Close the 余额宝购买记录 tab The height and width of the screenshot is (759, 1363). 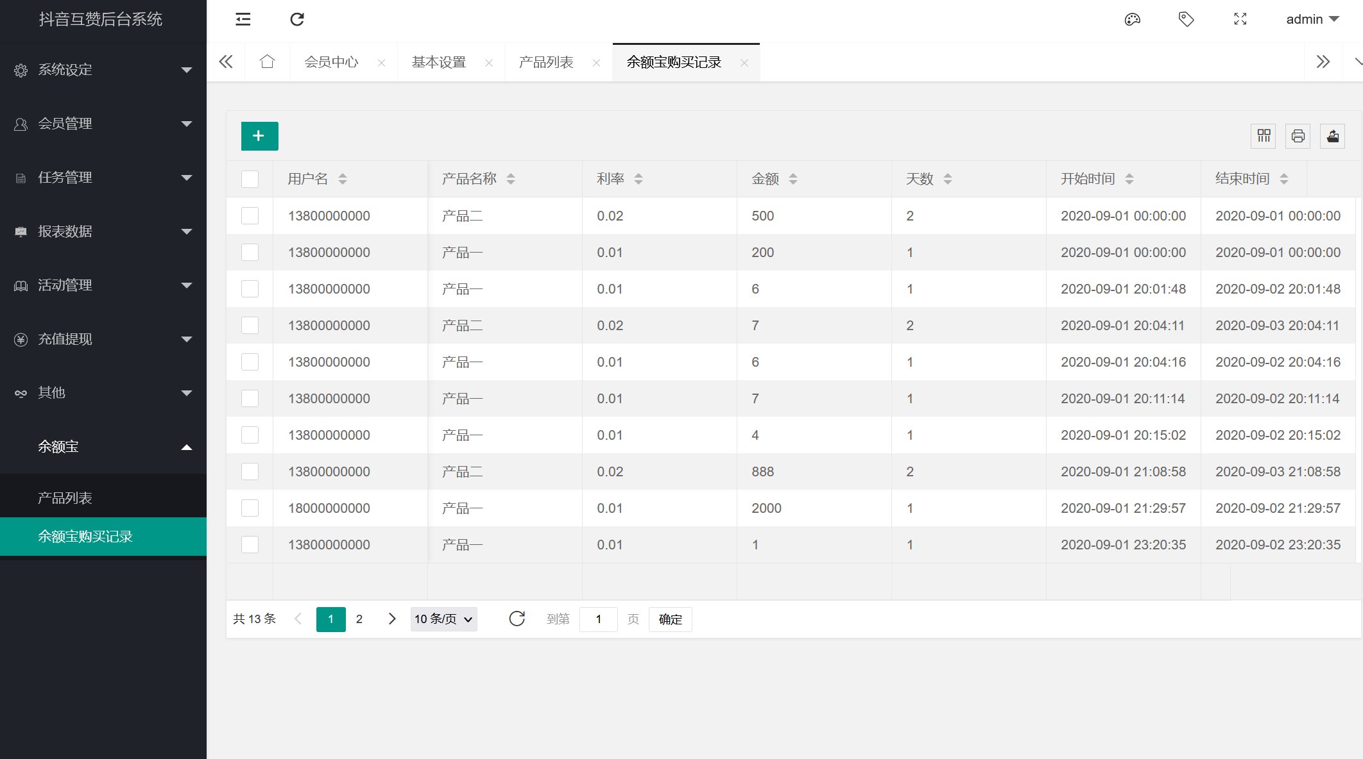(x=744, y=63)
